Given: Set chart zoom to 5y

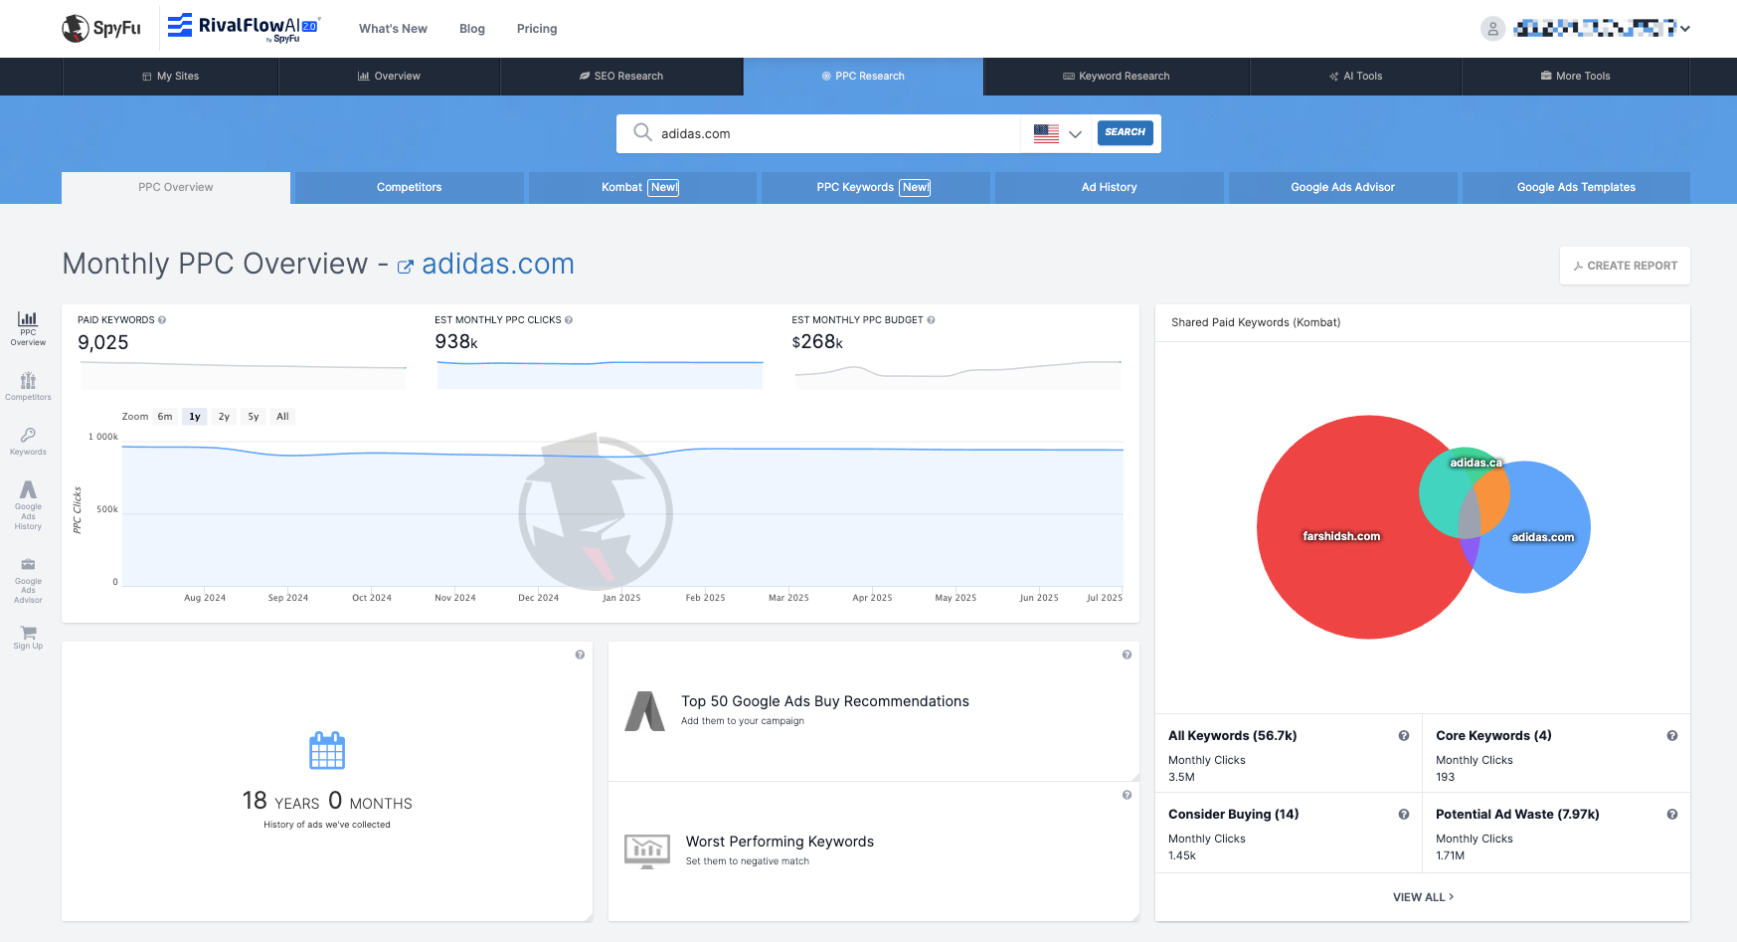Looking at the screenshot, I should (x=254, y=417).
